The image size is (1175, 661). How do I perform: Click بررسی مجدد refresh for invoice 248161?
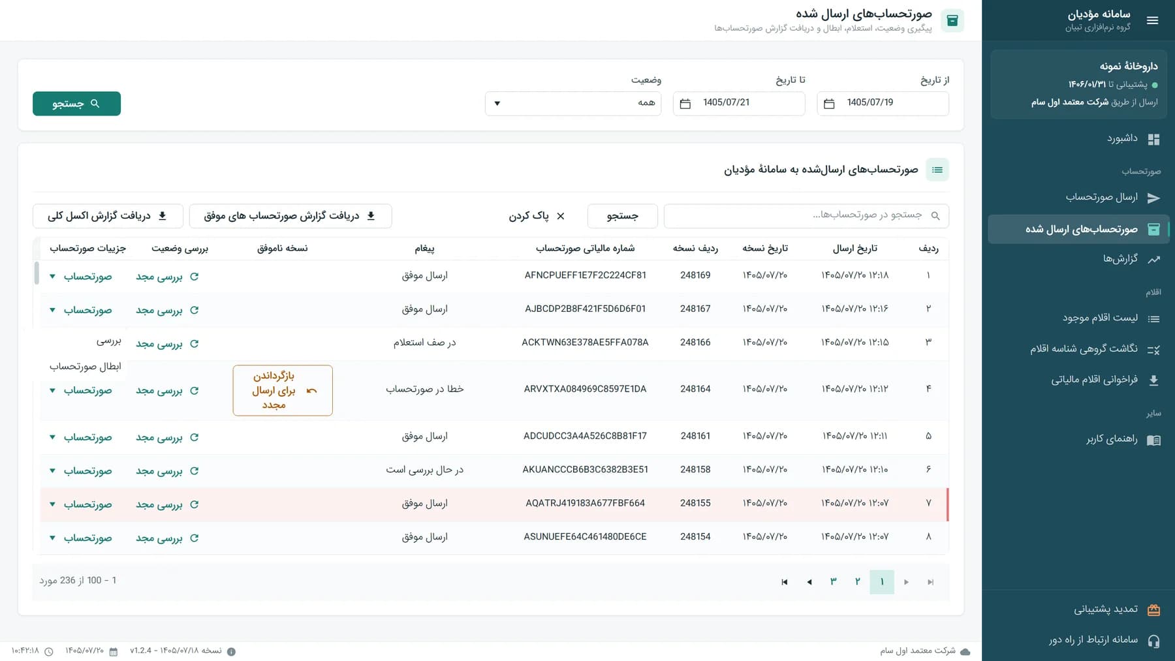(x=167, y=437)
